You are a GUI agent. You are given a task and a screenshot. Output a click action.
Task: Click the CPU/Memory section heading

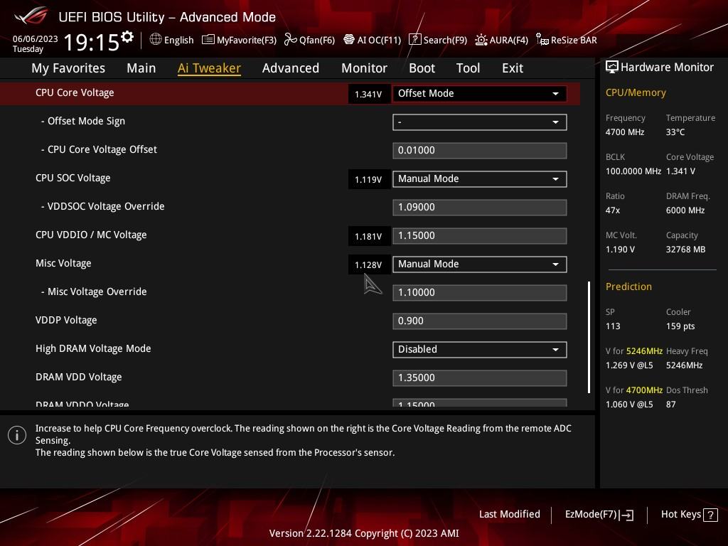coord(636,93)
